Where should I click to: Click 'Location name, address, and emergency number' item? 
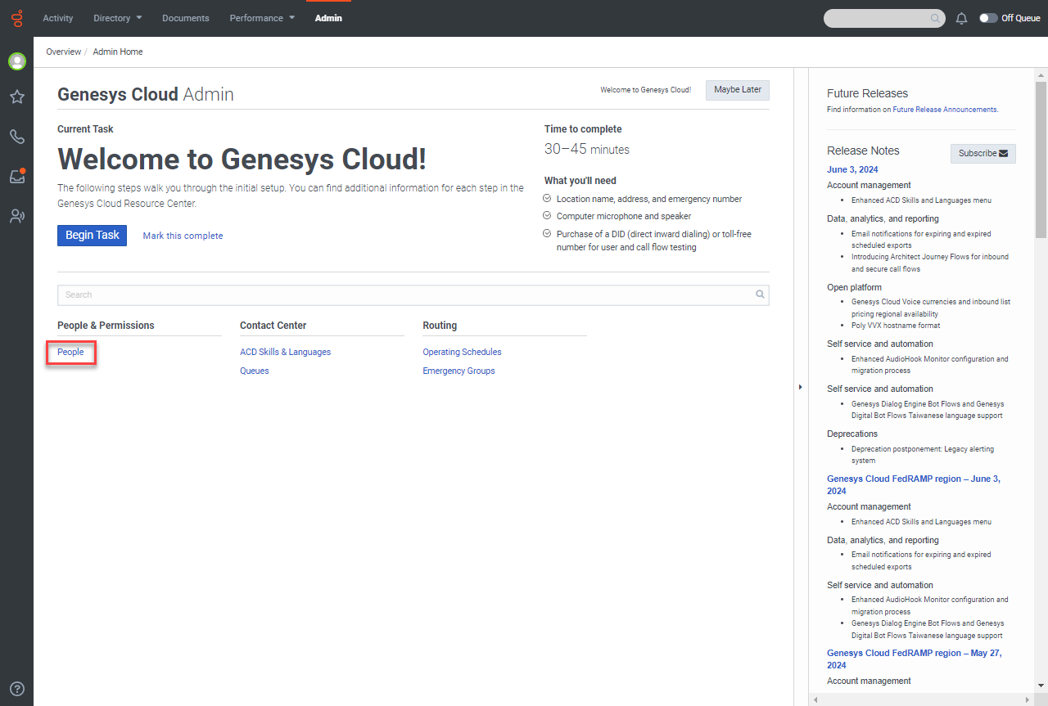click(649, 199)
